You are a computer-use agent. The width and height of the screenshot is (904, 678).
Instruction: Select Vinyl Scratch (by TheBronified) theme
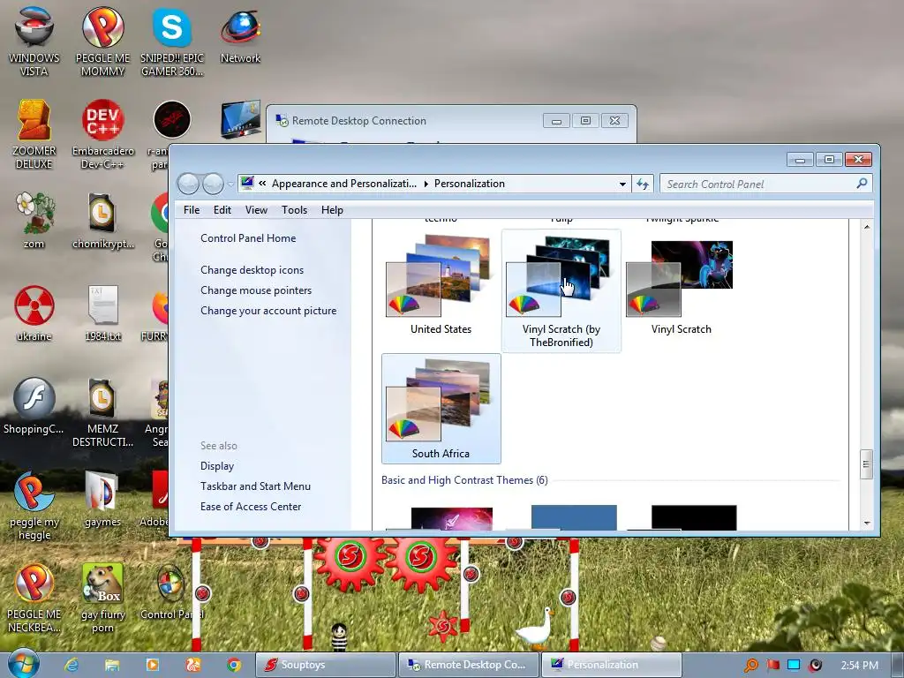pyautogui.click(x=561, y=290)
